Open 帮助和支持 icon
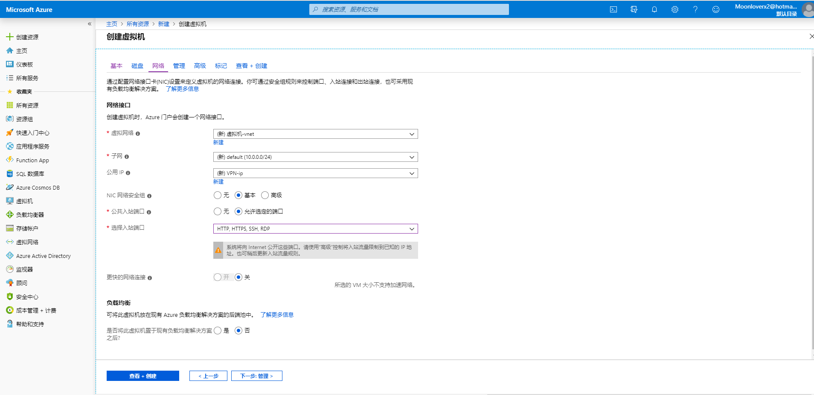Viewport: 814px width, 395px height. [10, 324]
